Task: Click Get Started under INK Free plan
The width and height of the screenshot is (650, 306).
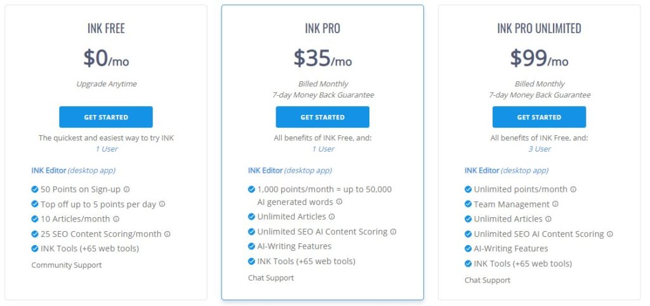Action: [x=106, y=117]
